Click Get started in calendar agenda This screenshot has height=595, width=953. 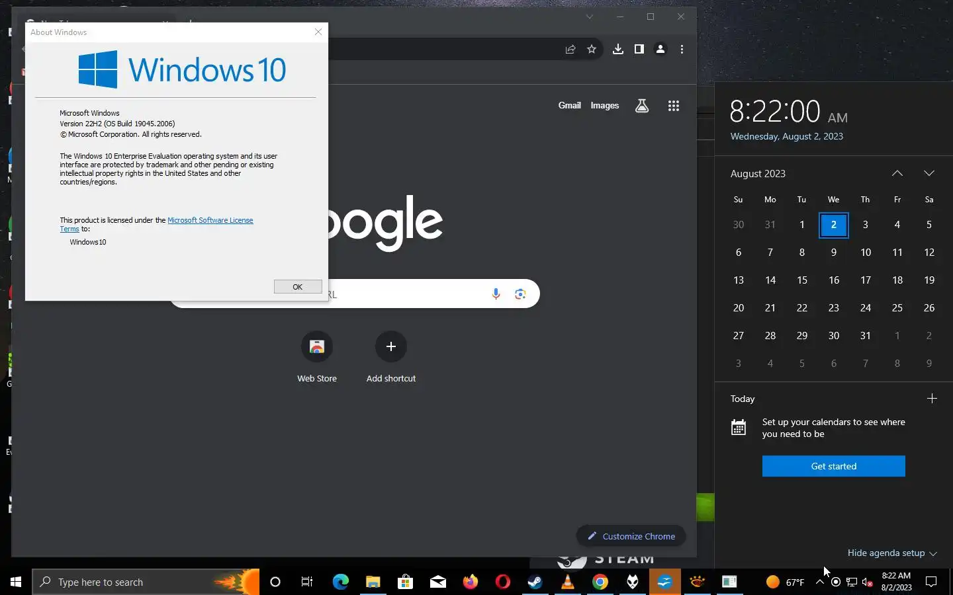(x=833, y=466)
